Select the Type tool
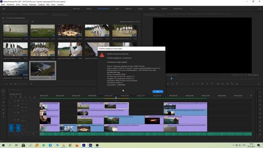 [x=4, y=117]
